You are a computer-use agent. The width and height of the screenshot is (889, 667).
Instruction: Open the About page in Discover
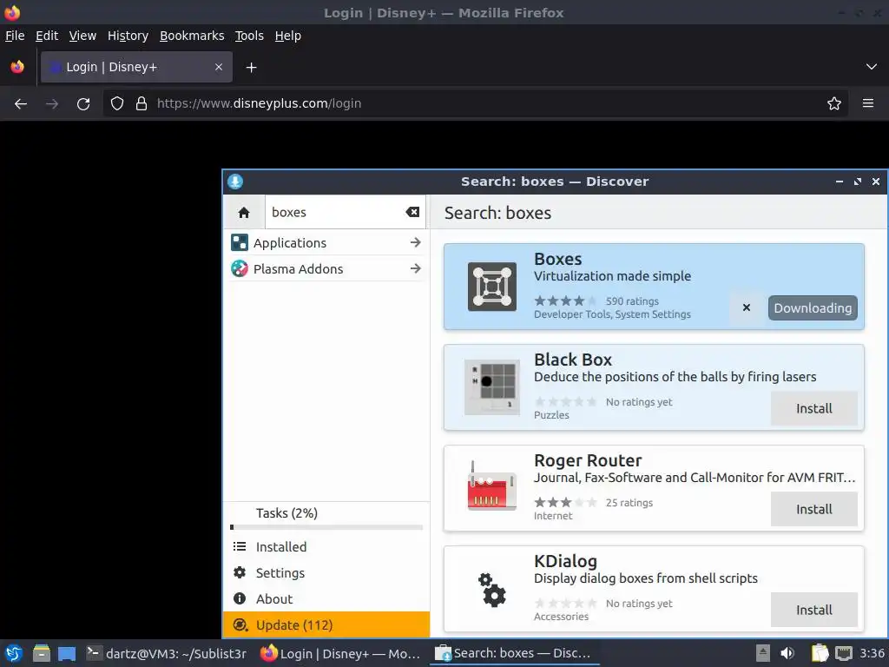pyautogui.click(x=326, y=599)
